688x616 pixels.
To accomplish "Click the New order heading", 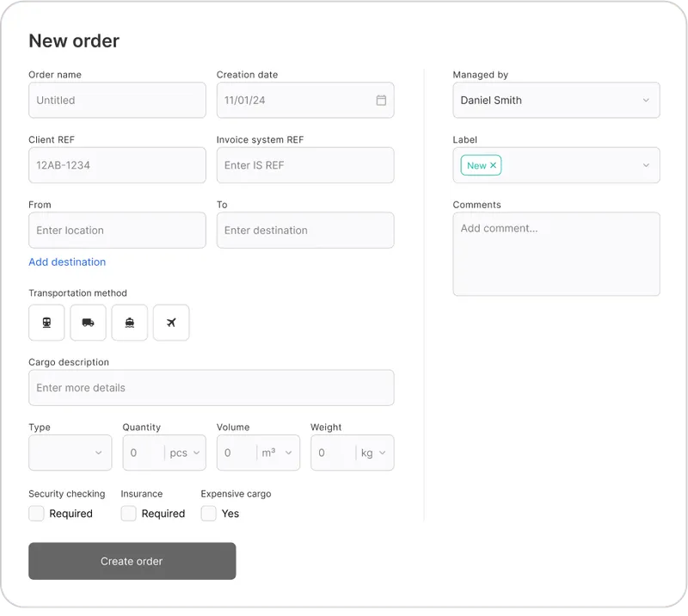I will coord(74,40).
